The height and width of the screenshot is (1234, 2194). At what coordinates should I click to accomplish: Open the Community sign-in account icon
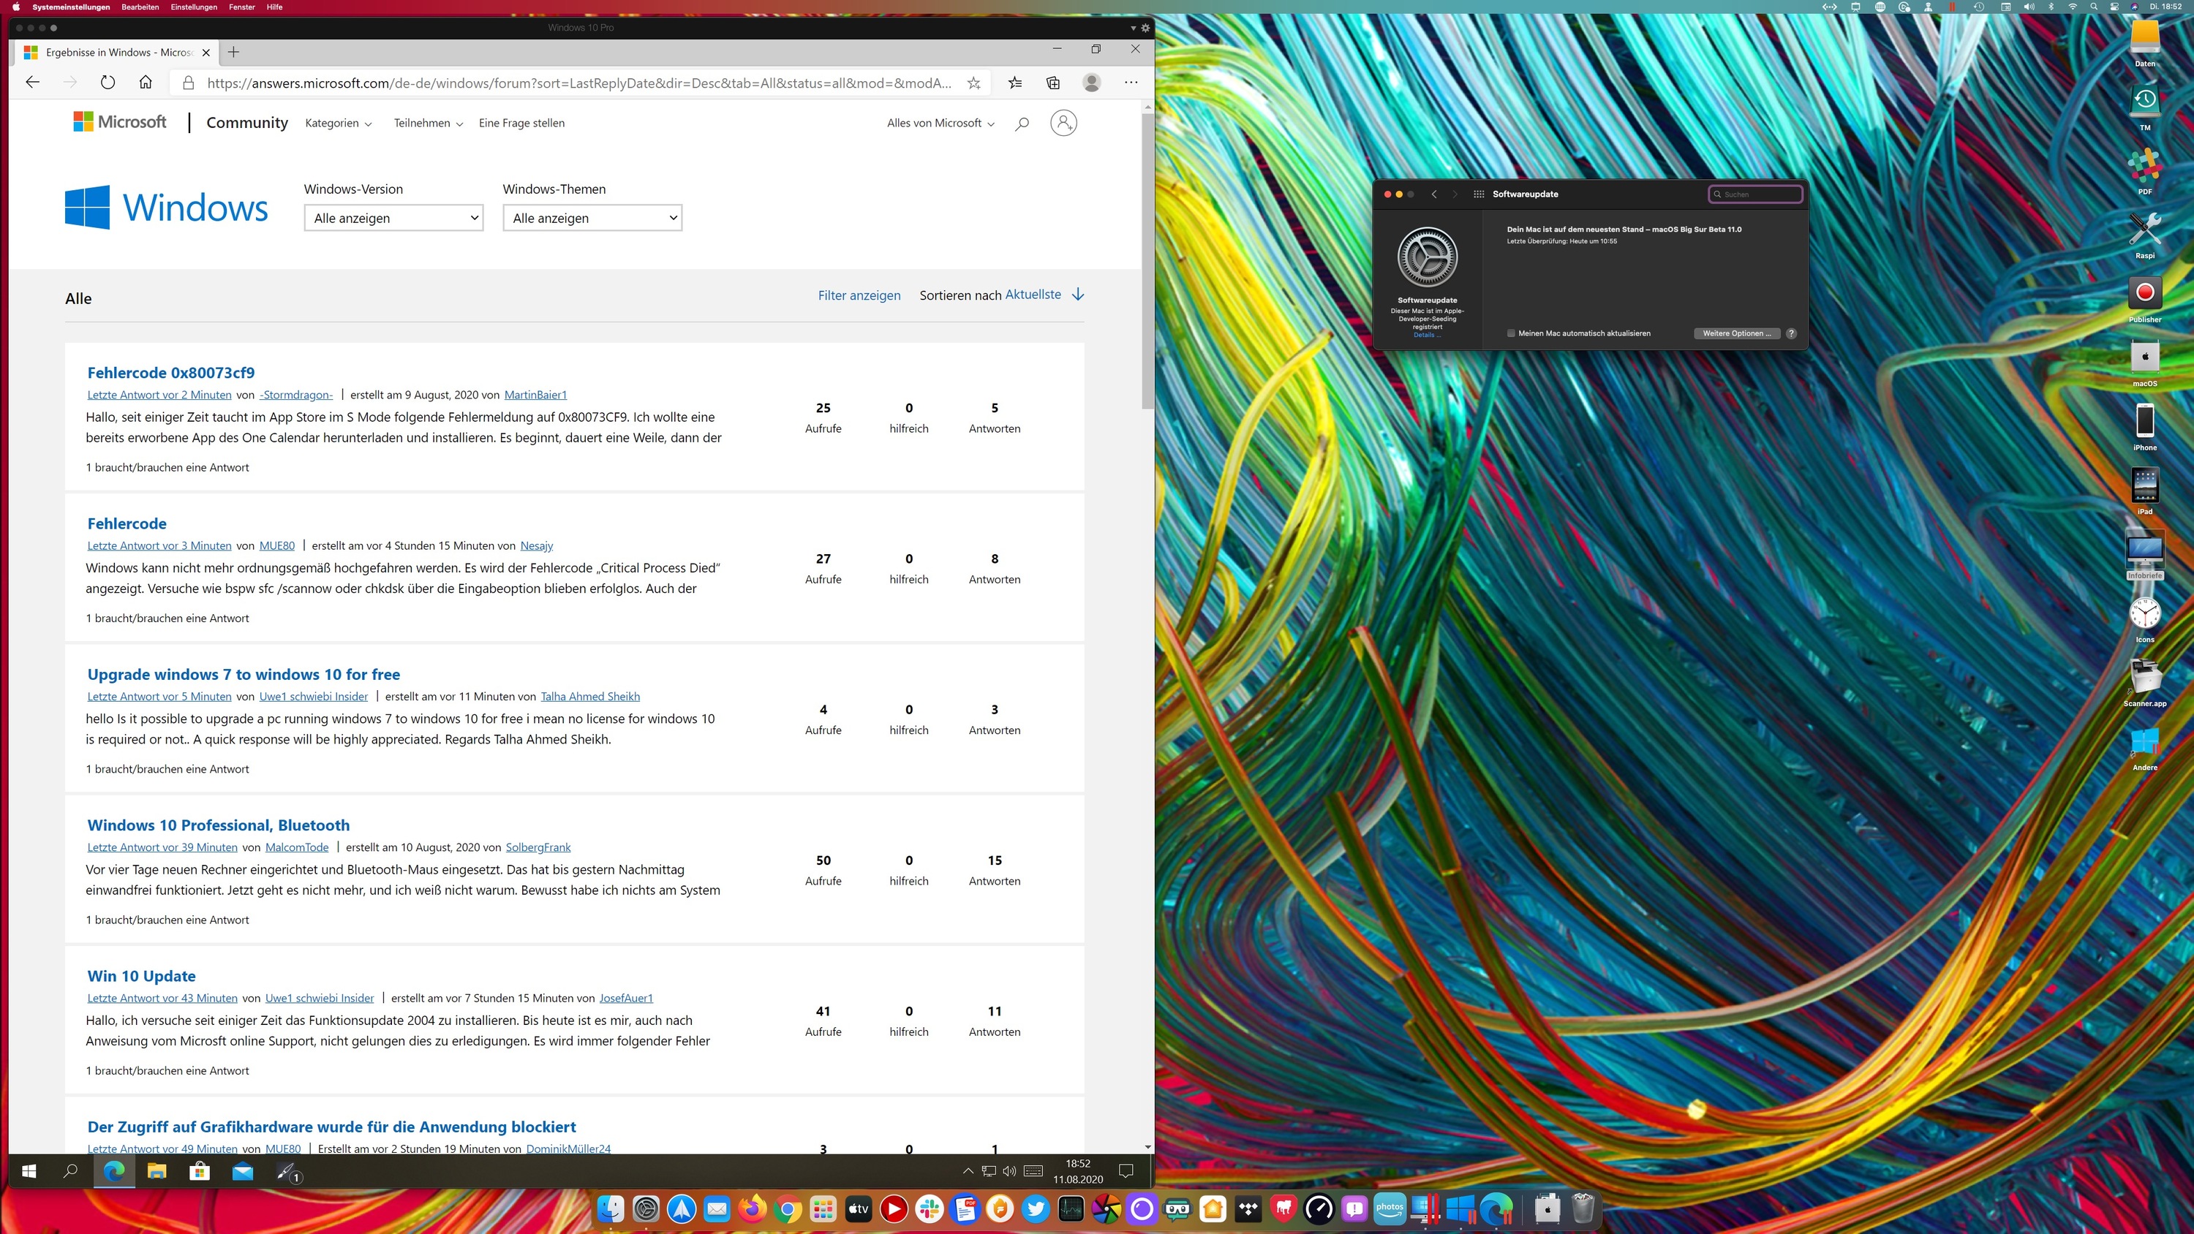(x=1063, y=123)
